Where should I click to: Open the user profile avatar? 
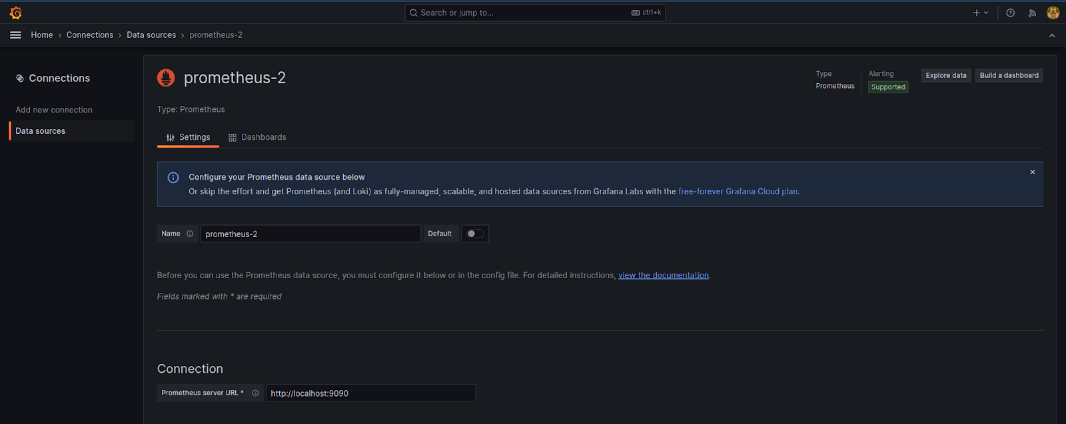pos(1053,13)
